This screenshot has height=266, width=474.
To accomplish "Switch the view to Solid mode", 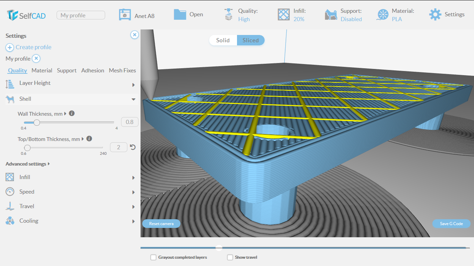I will tap(223, 40).
